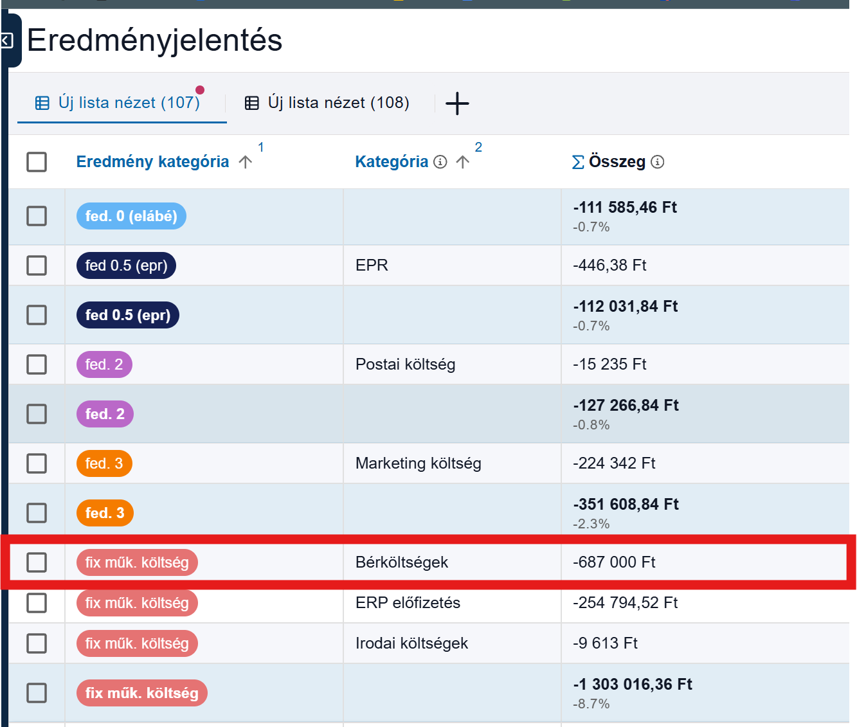Click list icon on Új lista nézet (108)
Viewport: 857px width, 727px height.
pos(252,103)
